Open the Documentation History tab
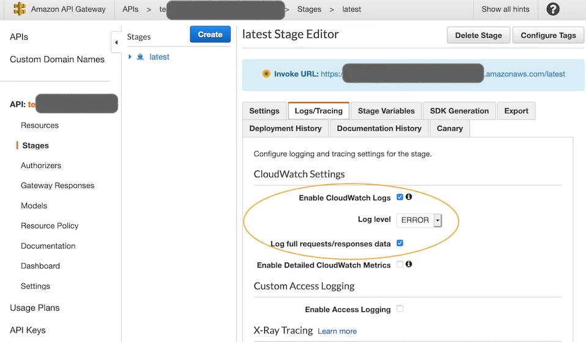This screenshot has height=342, width=586. tap(379, 128)
